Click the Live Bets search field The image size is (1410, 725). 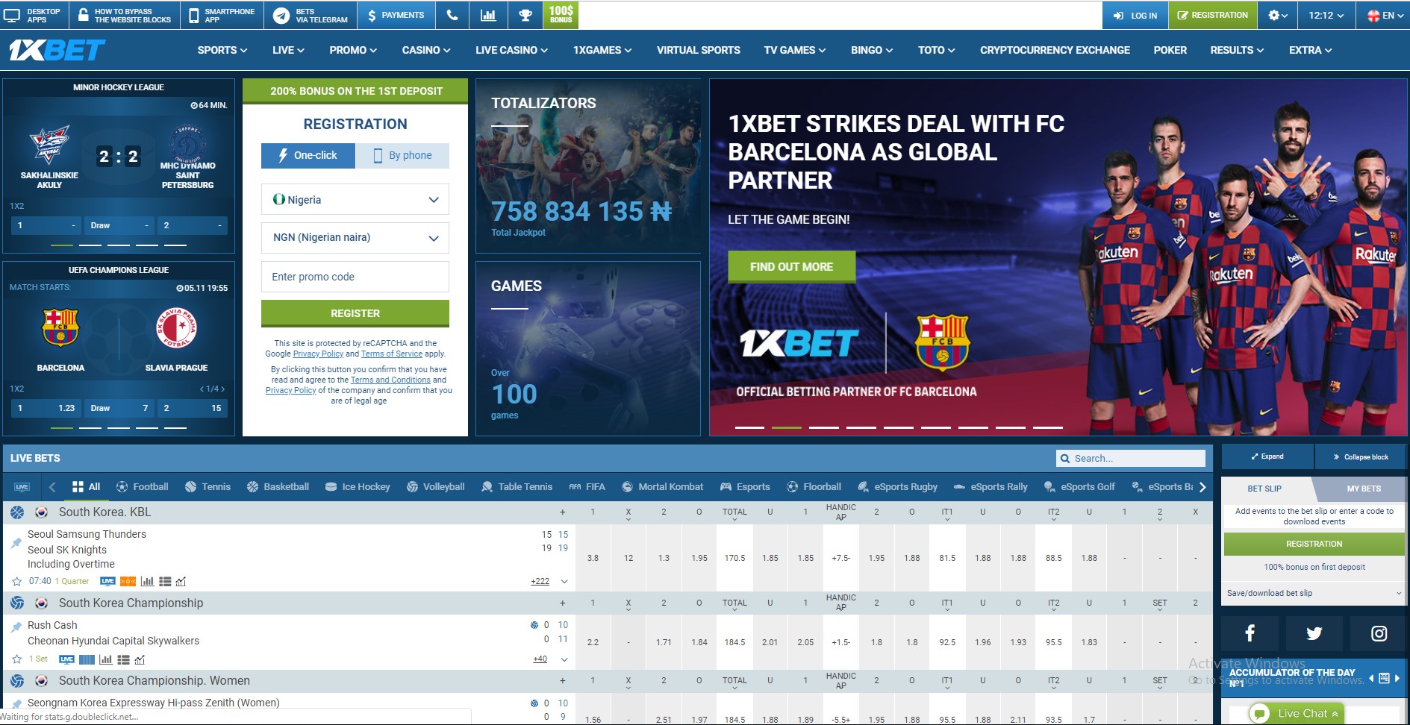pos(1131,458)
